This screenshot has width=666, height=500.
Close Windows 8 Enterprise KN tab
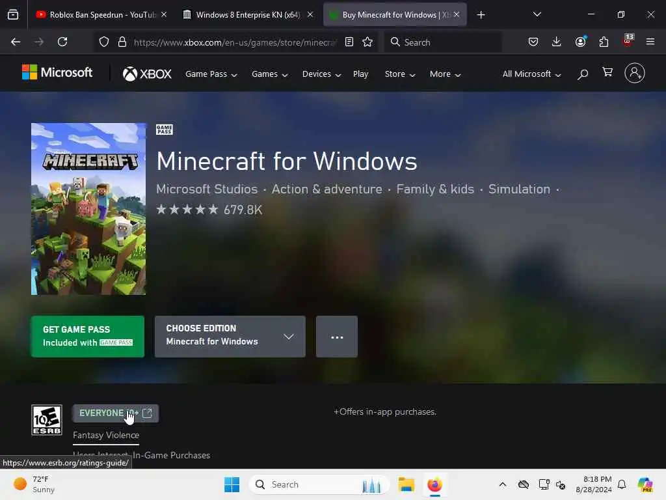coord(310,14)
